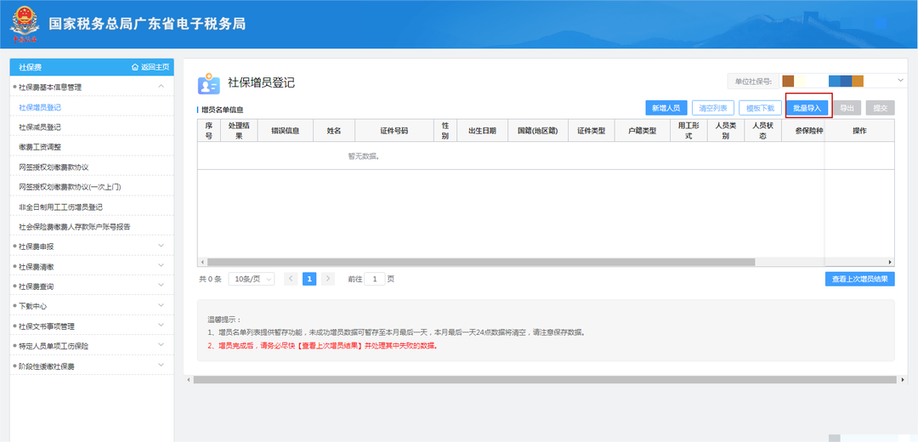The height and width of the screenshot is (442, 918).
Task: Click the bottom page scrollbar right arrow
Action: click(x=902, y=380)
